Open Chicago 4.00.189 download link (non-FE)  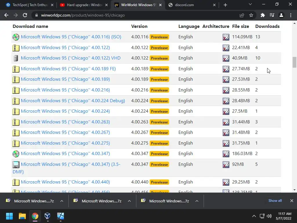tap(65, 79)
